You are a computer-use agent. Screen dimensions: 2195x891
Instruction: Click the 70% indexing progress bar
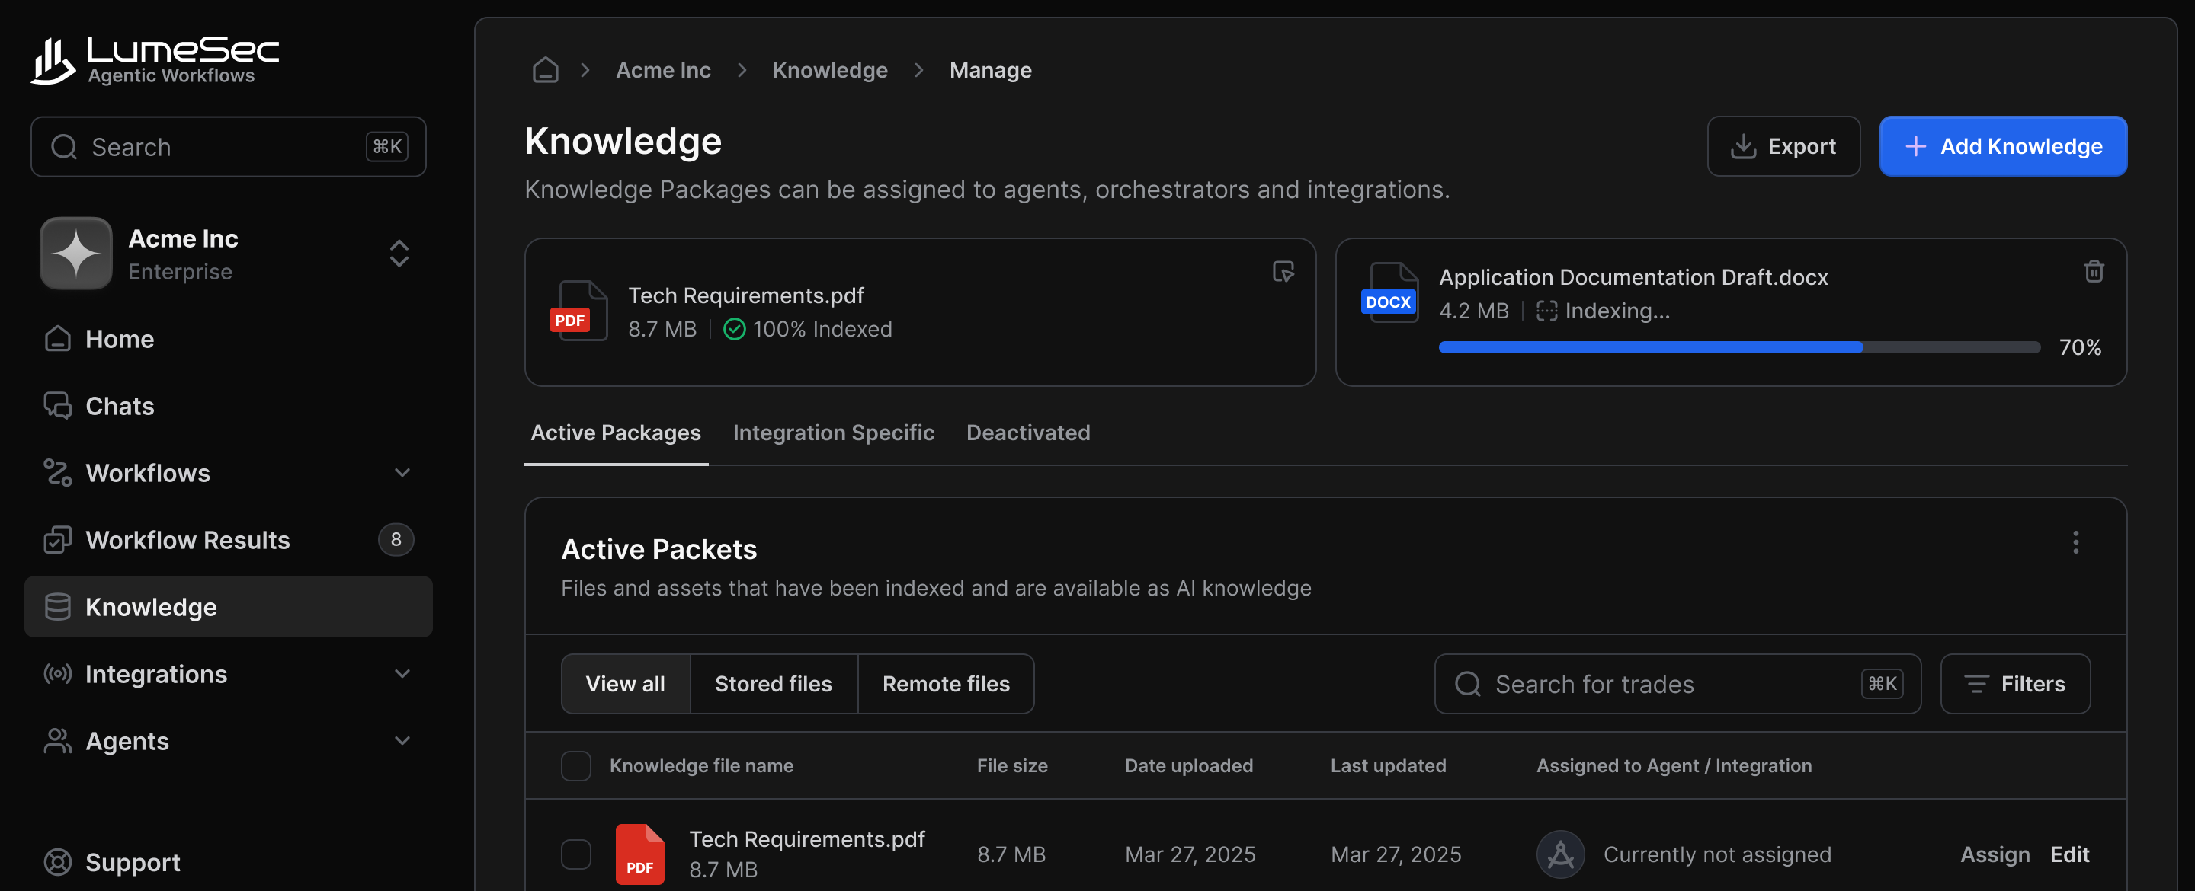[1739, 347]
